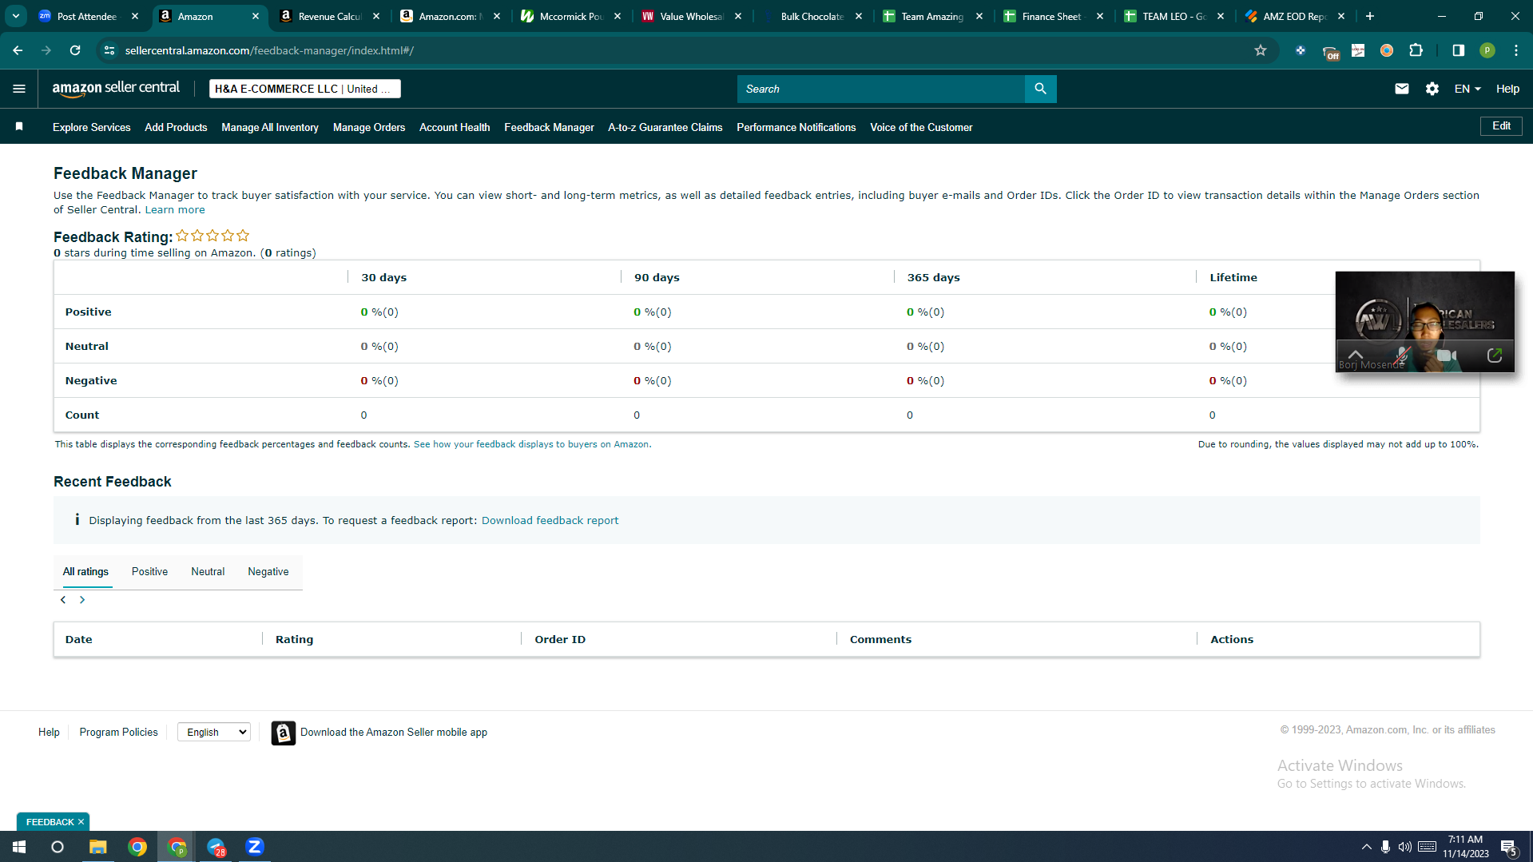Image resolution: width=1533 pixels, height=862 pixels.
Task: Show hidden system tray icons
Action: click(x=1366, y=847)
